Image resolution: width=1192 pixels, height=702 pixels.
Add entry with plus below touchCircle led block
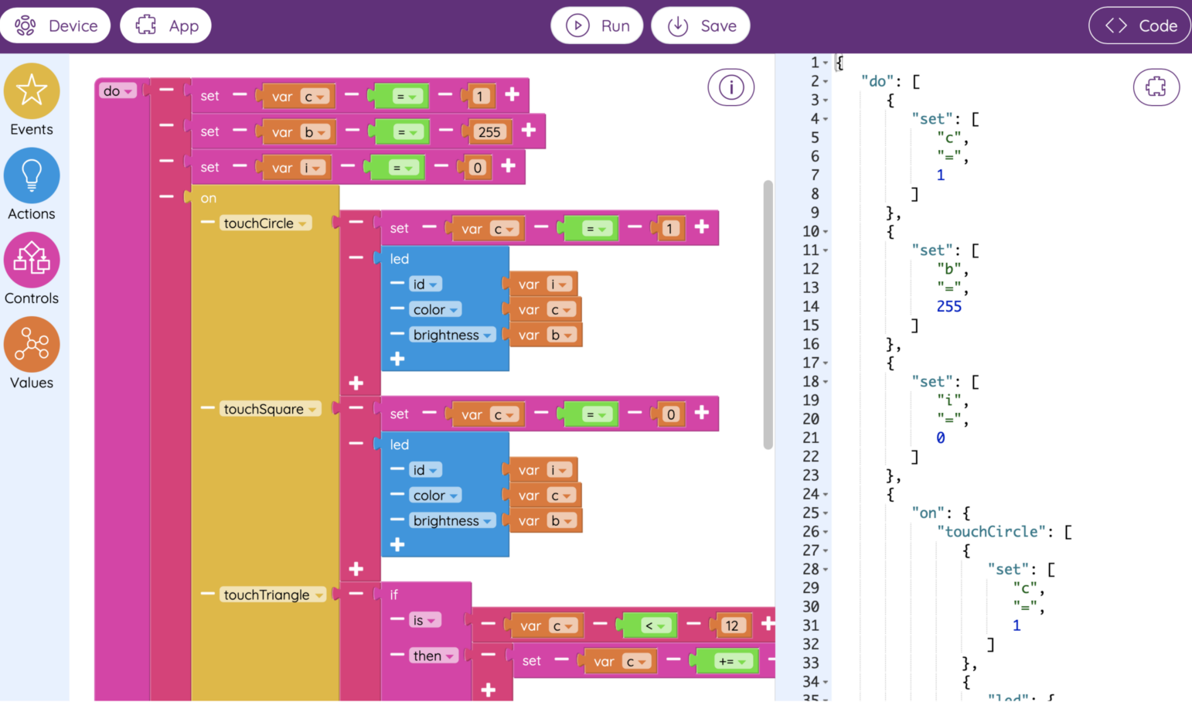(356, 383)
